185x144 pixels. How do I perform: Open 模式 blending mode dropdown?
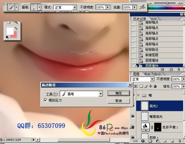point(75,7)
